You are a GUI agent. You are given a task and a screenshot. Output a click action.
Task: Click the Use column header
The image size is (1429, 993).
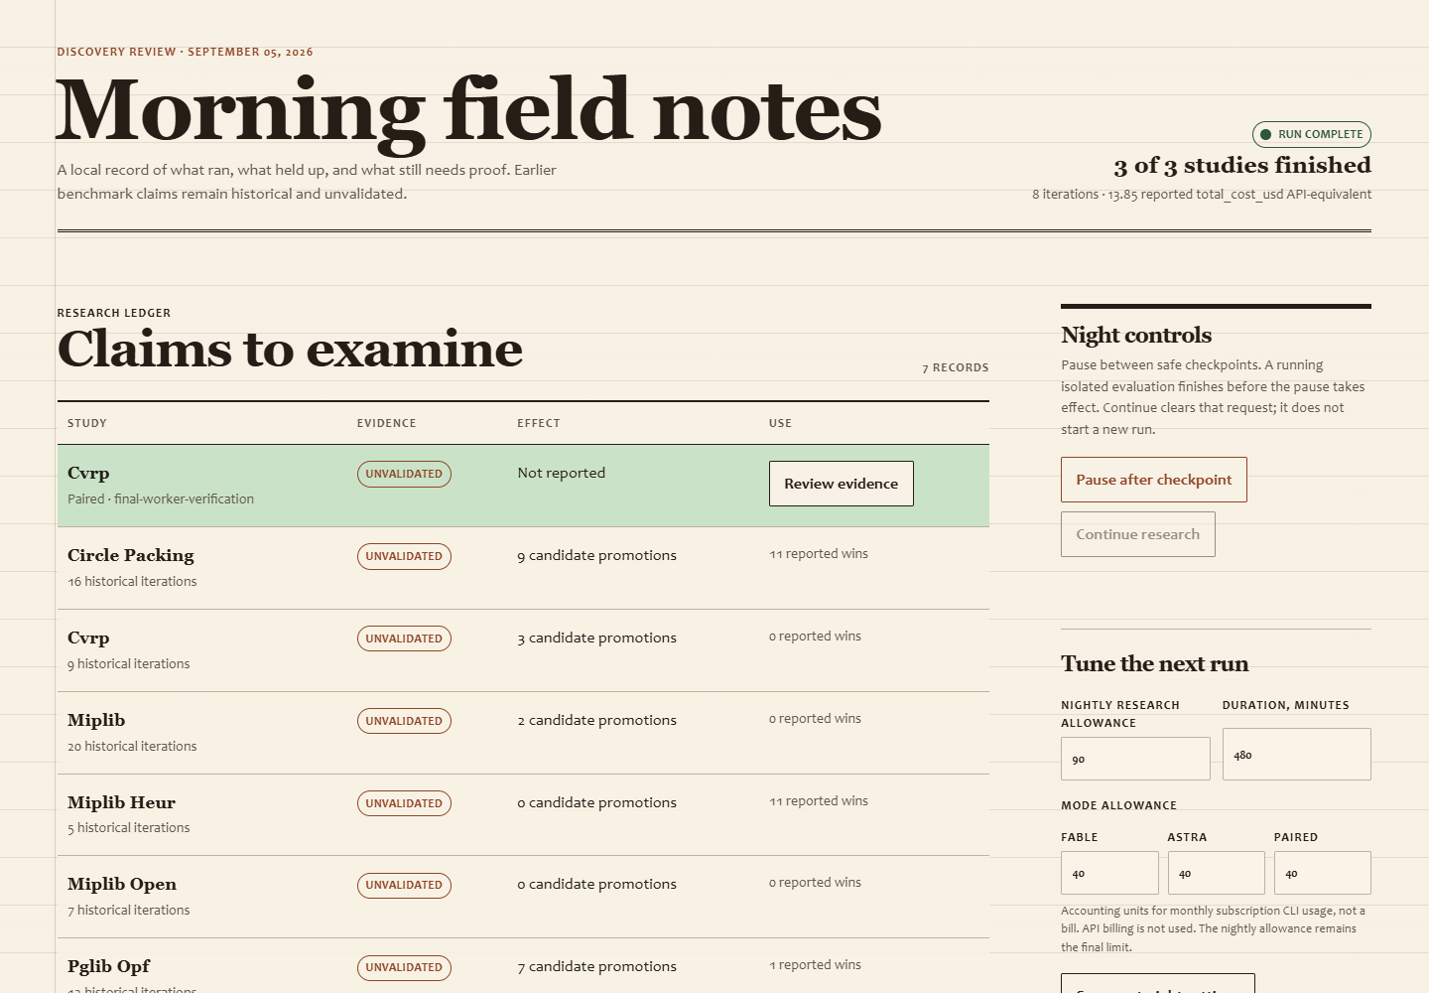click(780, 423)
